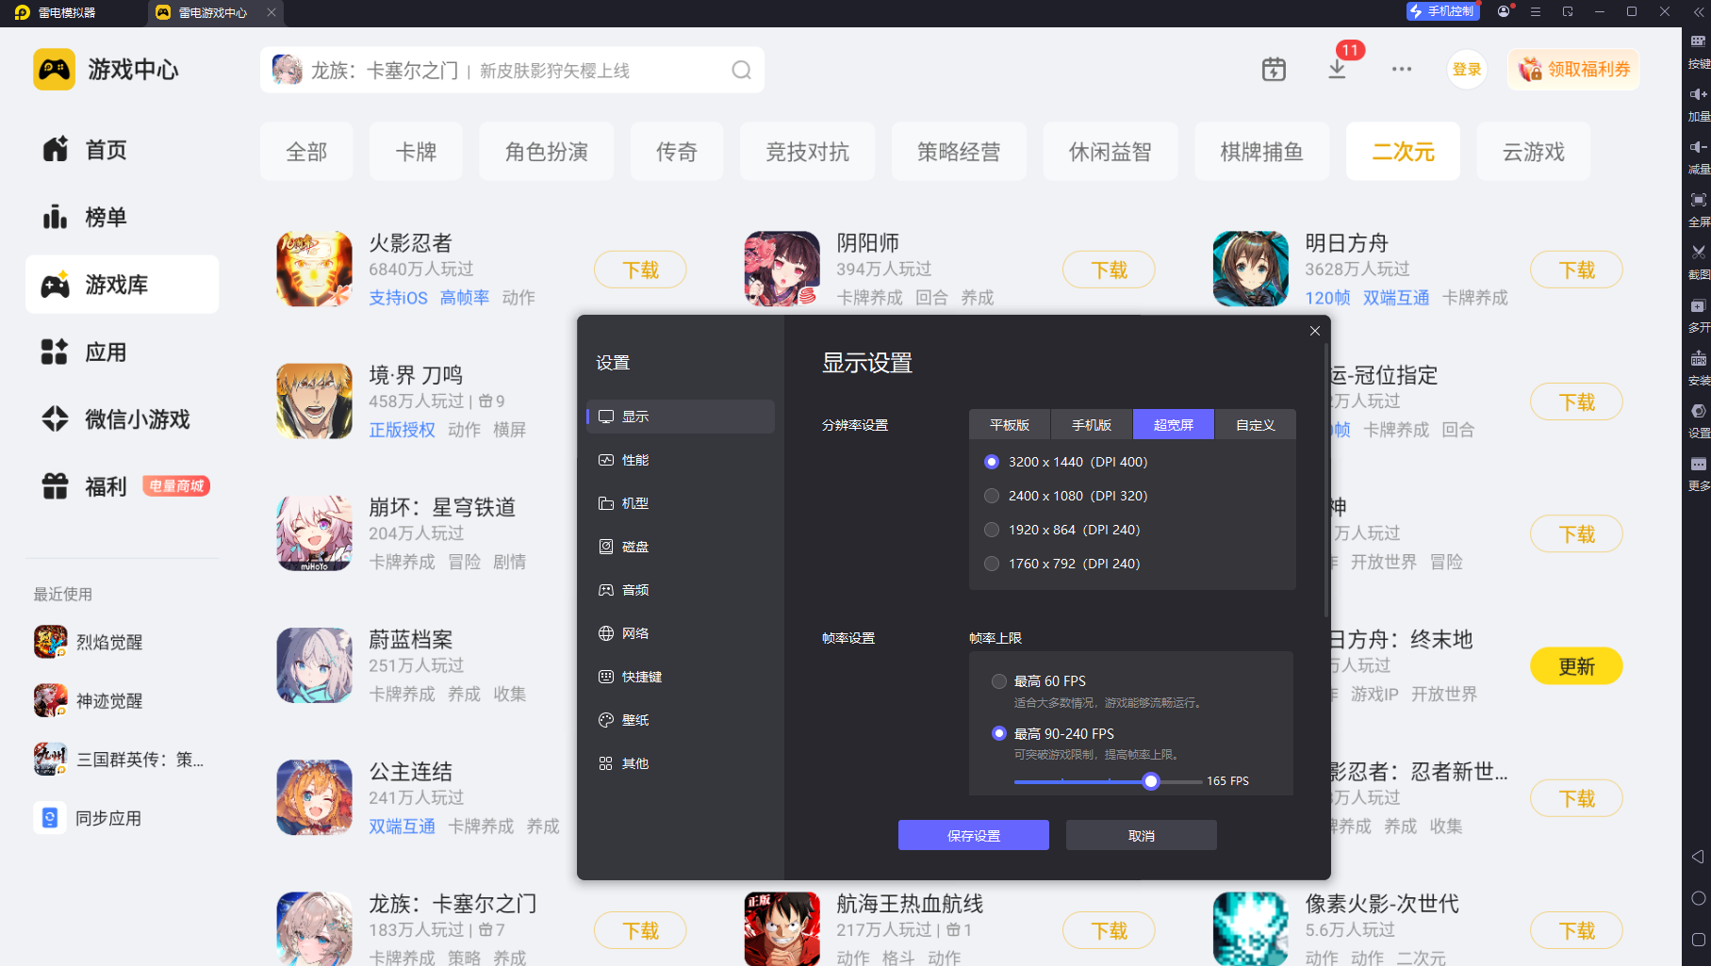Open 按键 keymapping in right sidebar

click(1699, 51)
